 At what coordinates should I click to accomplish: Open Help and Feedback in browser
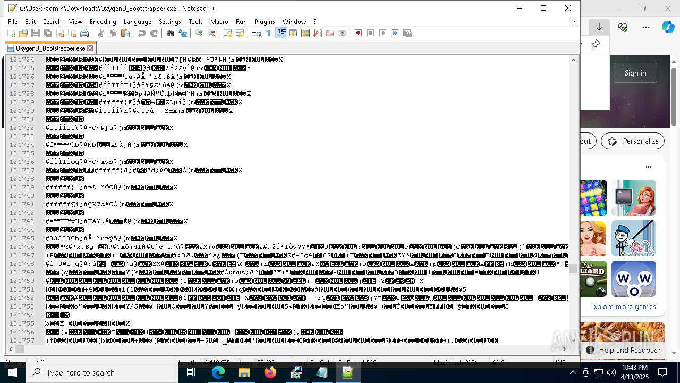[x=624, y=350]
